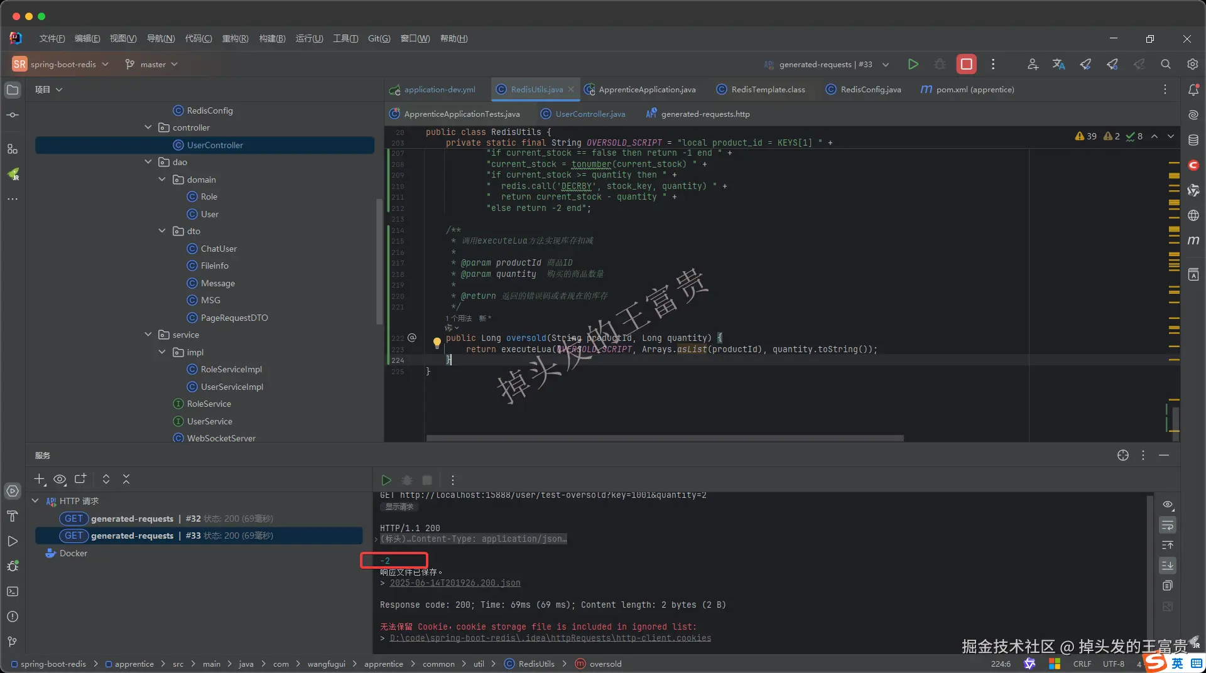The height and width of the screenshot is (673, 1206).
Task: Open the master branch dropdown
Action: (151, 64)
